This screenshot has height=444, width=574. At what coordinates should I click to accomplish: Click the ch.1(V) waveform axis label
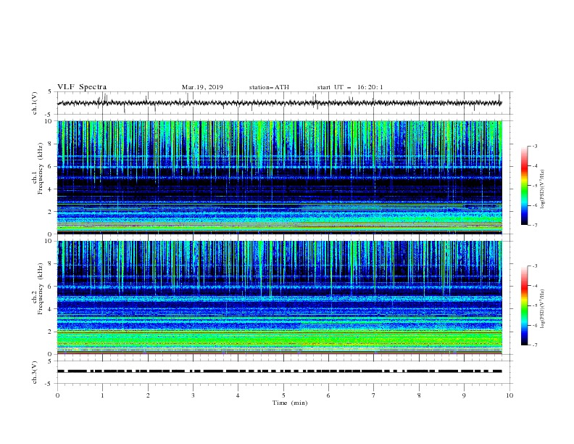pos(35,103)
